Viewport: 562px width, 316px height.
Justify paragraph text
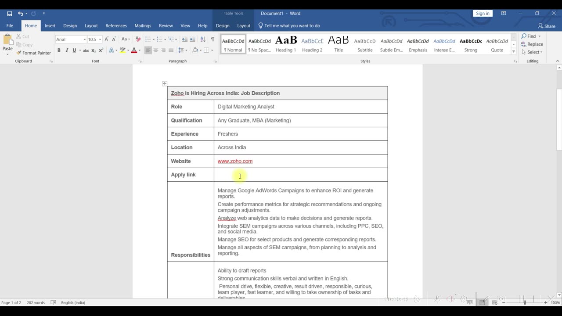pyautogui.click(x=171, y=50)
